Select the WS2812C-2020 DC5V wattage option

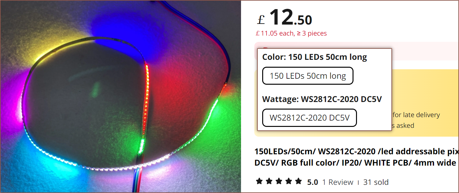(x=310, y=118)
